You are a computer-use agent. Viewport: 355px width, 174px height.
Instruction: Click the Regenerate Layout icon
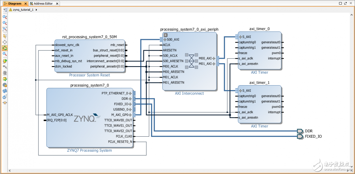(x=5, y=91)
